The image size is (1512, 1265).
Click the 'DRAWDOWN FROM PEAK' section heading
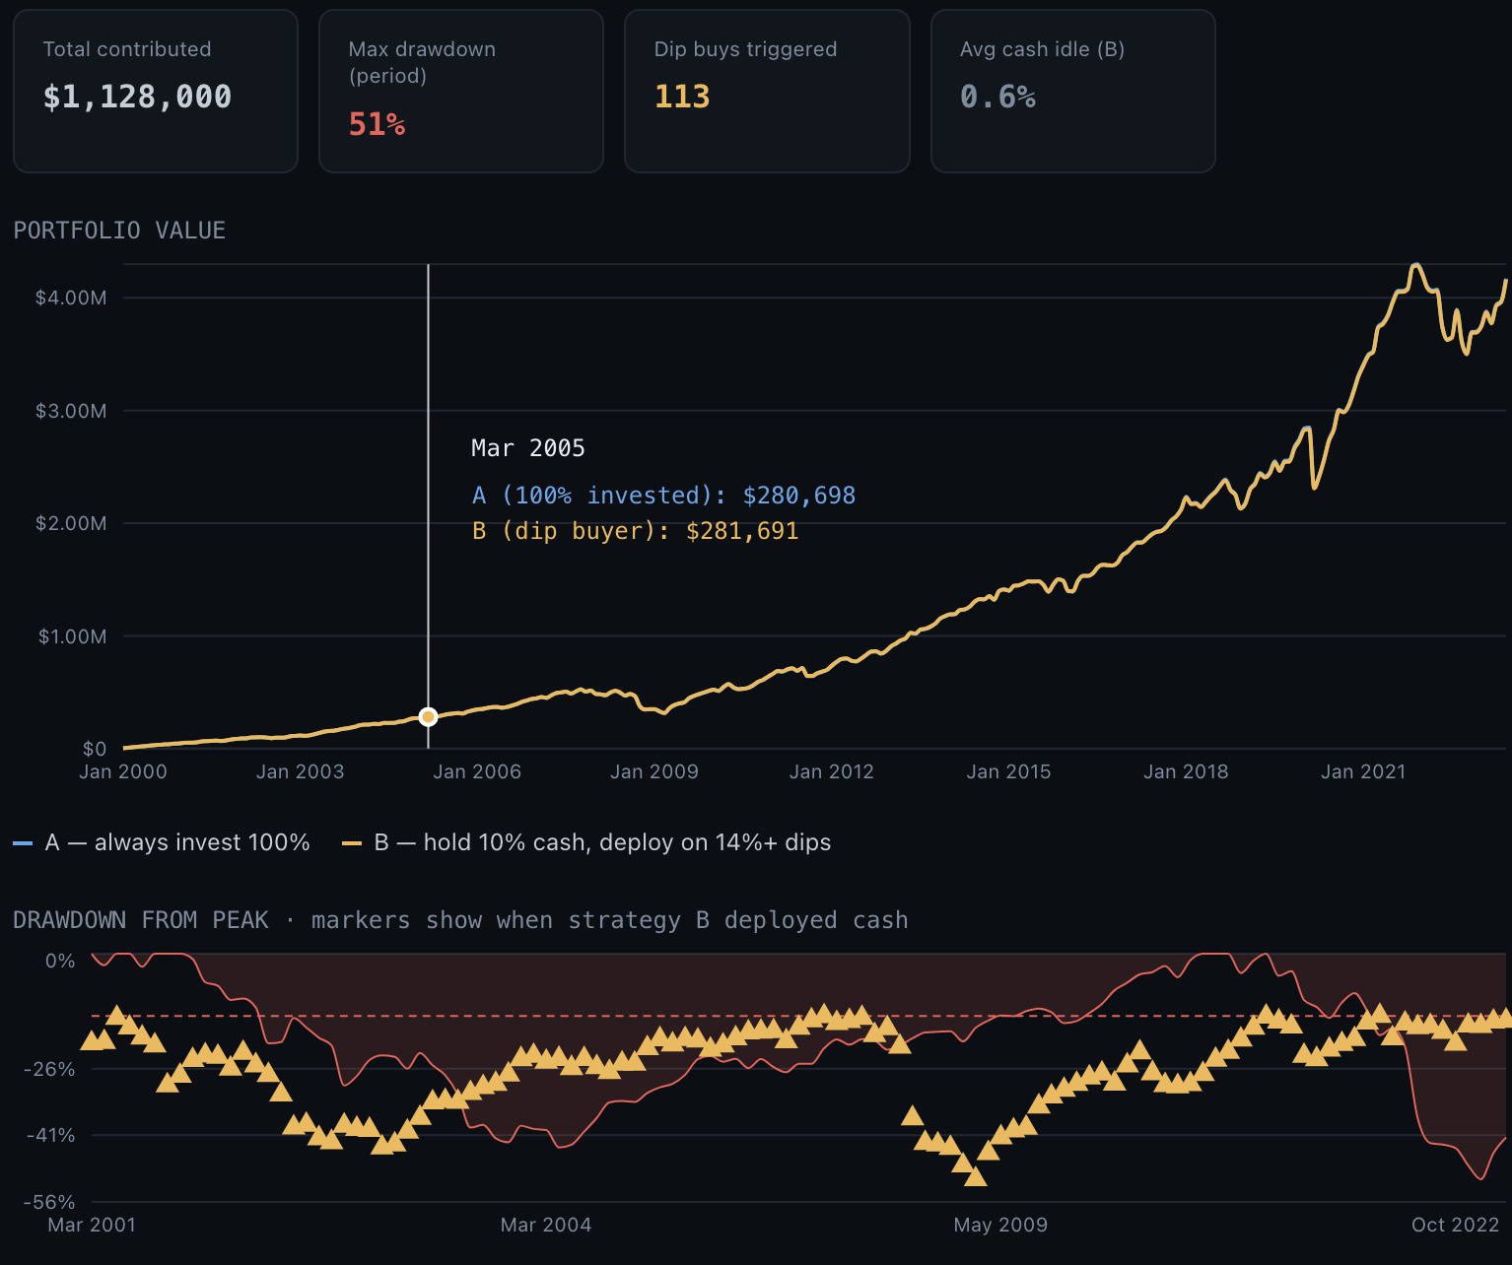pyautogui.click(x=141, y=920)
